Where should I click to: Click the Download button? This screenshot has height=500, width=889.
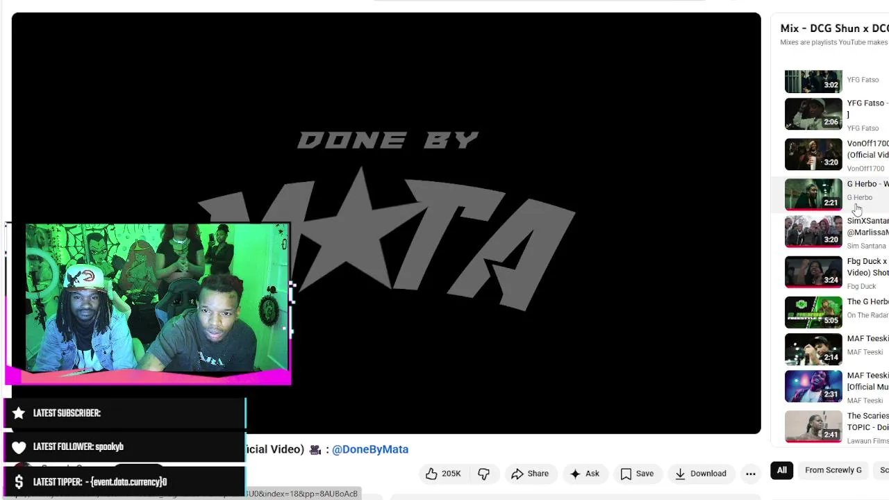tap(701, 474)
